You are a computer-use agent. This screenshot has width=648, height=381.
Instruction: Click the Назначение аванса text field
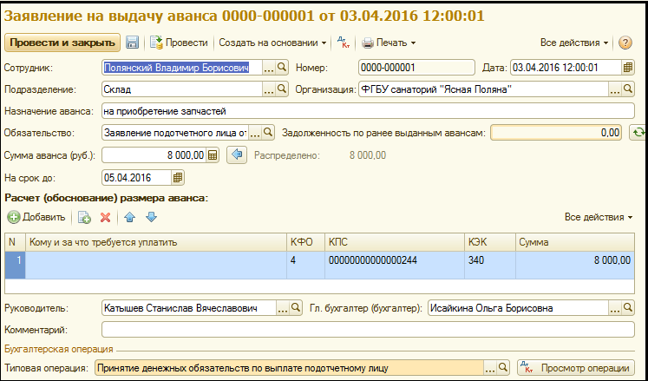pyautogui.click(x=368, y=111)
